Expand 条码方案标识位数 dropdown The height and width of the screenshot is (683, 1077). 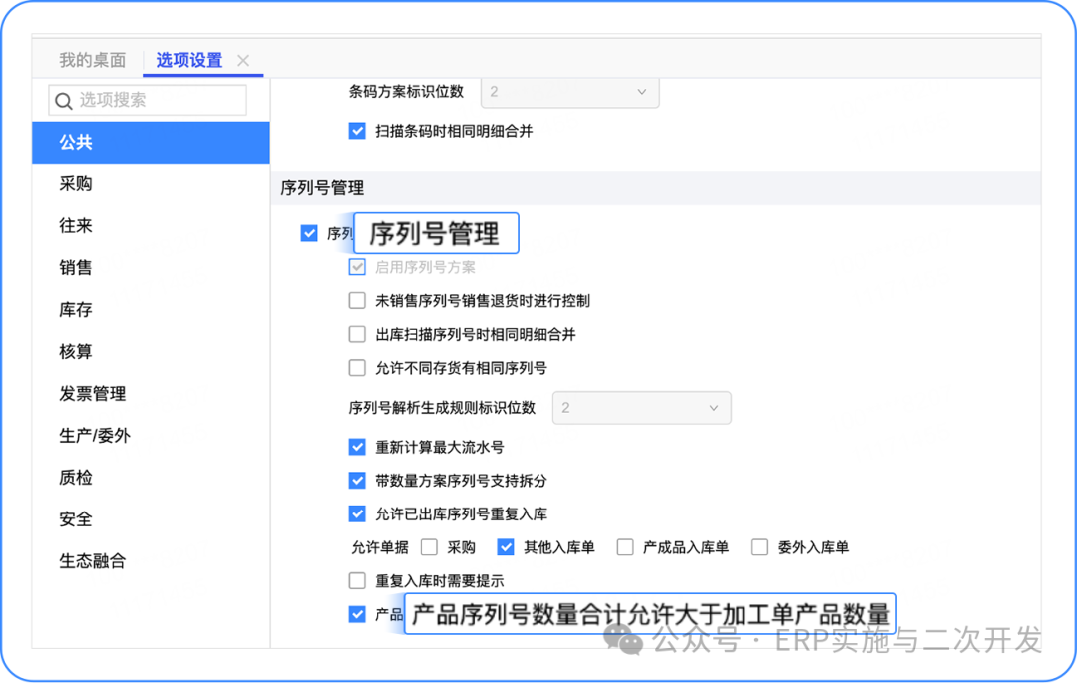pyautogui.click(x=570, y=92)
